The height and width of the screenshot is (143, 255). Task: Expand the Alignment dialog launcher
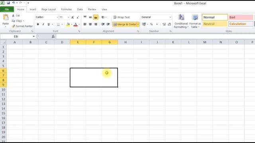coord(138,31)
